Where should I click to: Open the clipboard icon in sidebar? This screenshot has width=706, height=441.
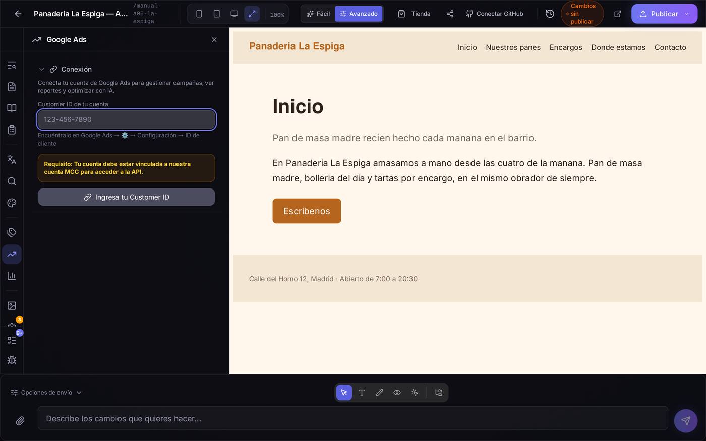tap(12, 130)
